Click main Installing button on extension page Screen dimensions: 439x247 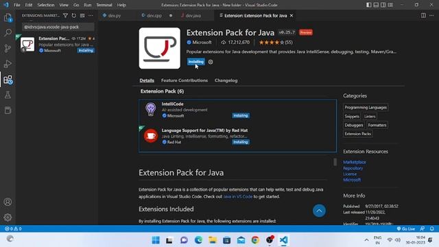(x=196, y=62)
